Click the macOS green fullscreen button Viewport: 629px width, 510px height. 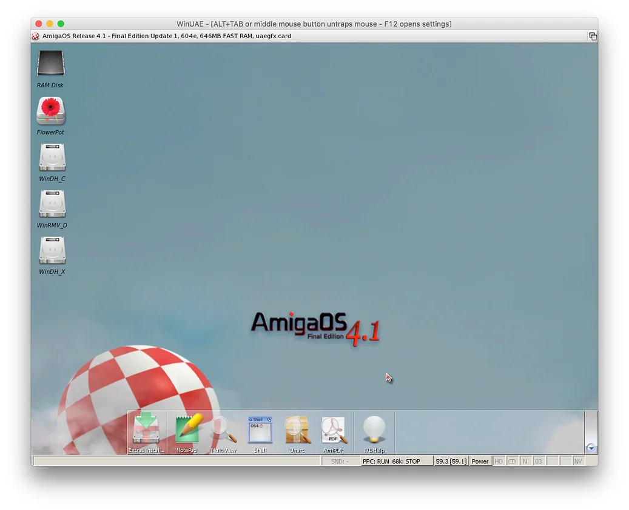coord(61,24)
